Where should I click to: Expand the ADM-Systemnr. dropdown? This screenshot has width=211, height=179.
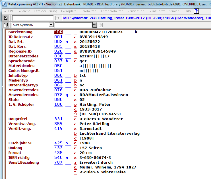click(51, 25)
